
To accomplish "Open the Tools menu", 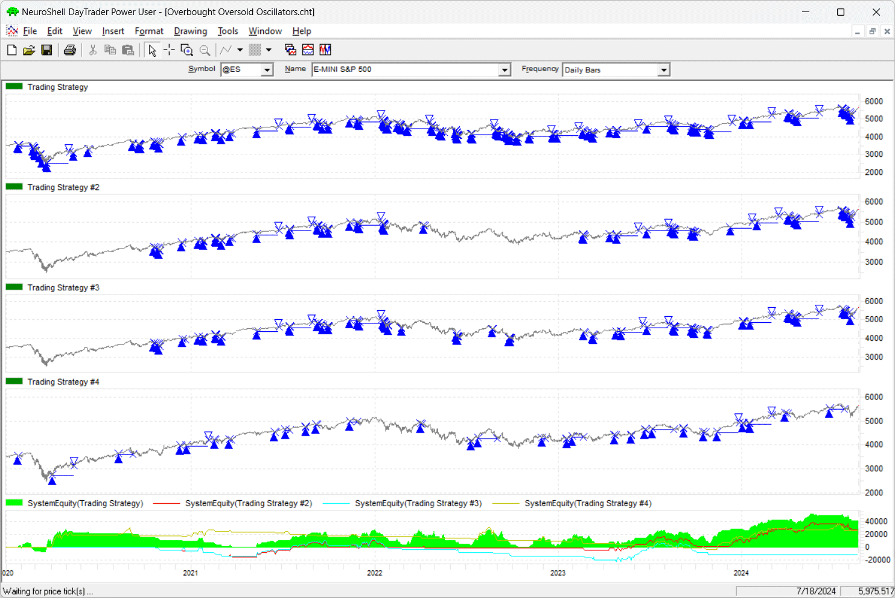I will click(228, 31).
